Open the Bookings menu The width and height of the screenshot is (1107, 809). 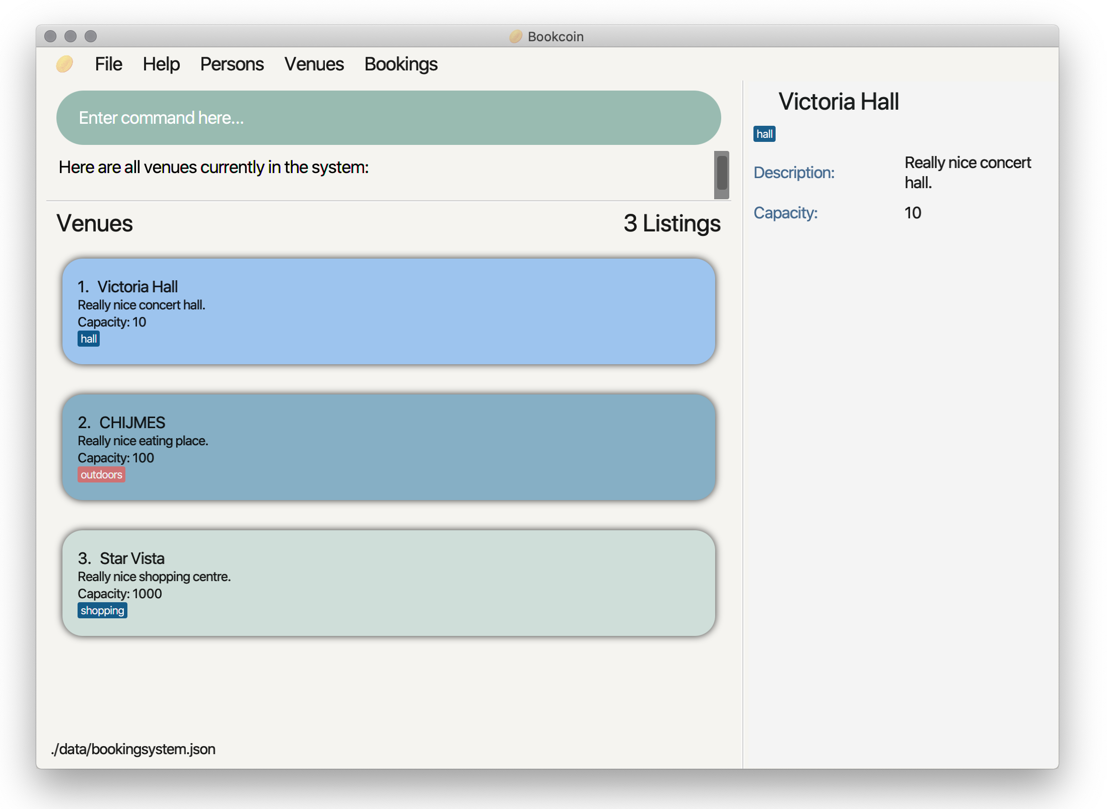pos(401,64)
